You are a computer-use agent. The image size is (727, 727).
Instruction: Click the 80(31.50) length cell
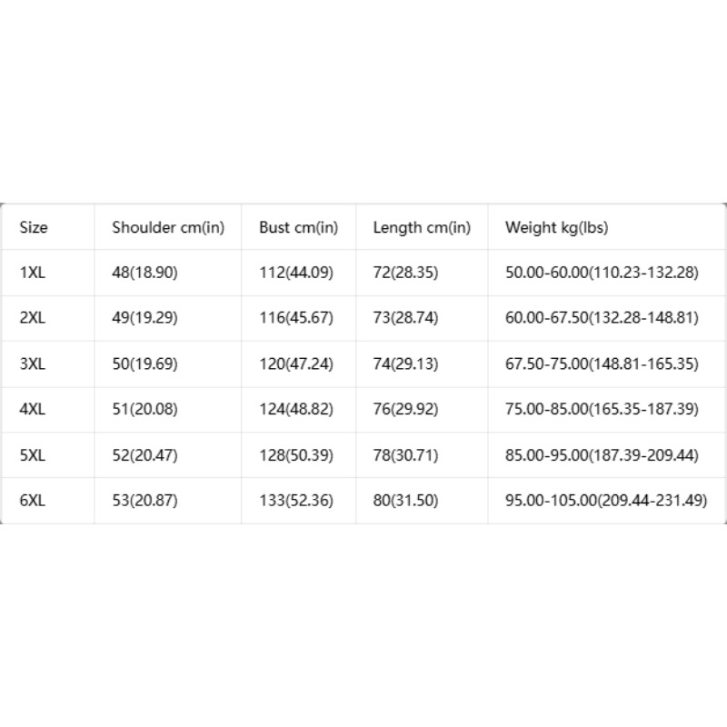pos(405,501)
